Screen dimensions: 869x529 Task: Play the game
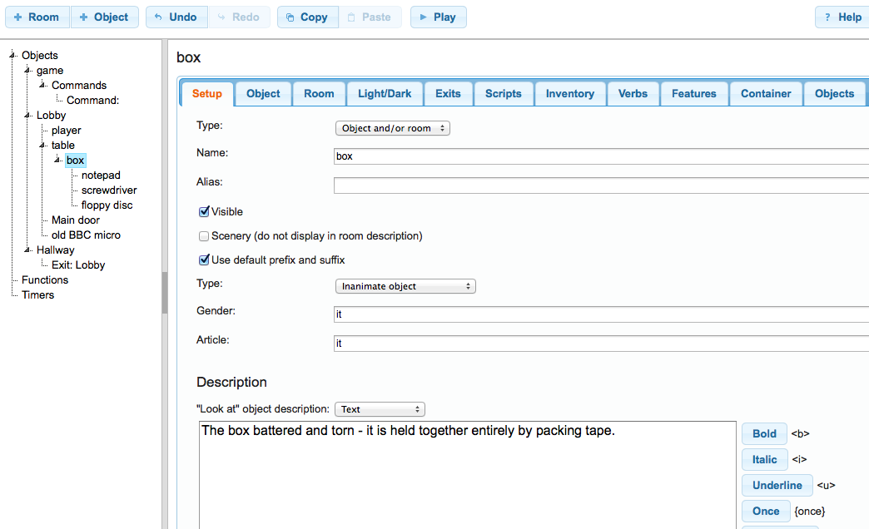[x=438, y=17]
